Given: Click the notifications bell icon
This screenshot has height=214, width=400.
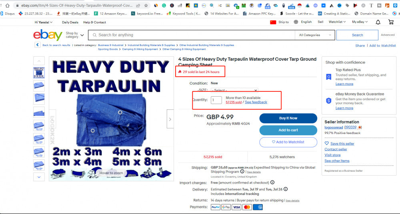Looking at the screenshot, I should tap(378, 22).
